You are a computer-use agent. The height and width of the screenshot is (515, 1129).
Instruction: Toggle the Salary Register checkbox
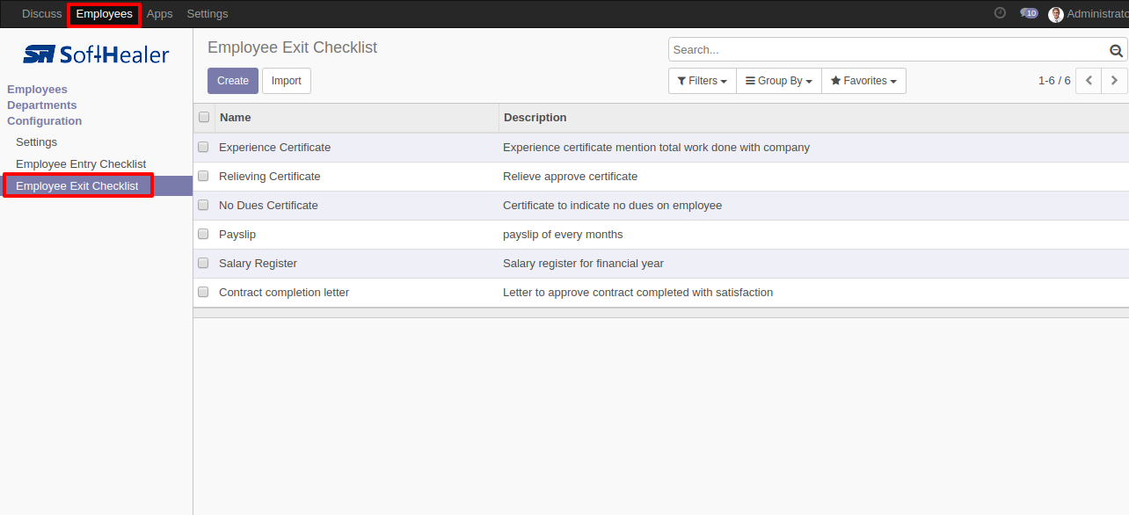pos(203,264)
